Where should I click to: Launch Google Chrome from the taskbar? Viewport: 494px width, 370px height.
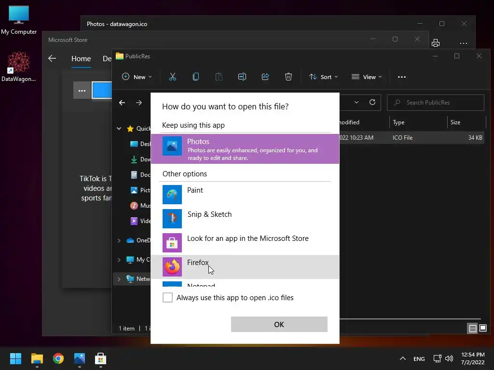[58, 358]
